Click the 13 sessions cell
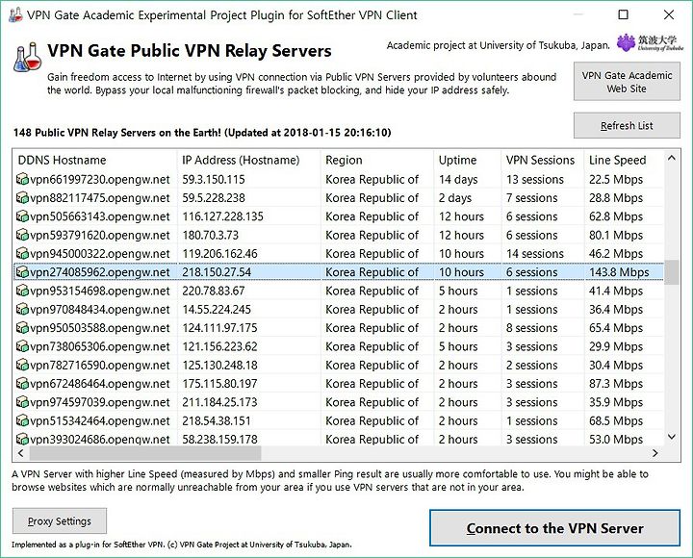 point(535,179)
